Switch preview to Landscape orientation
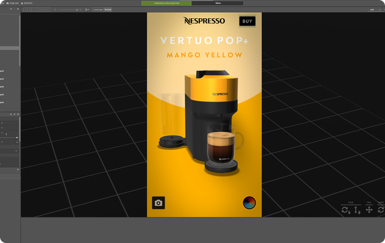385x243 pixels. pos(98,10)
